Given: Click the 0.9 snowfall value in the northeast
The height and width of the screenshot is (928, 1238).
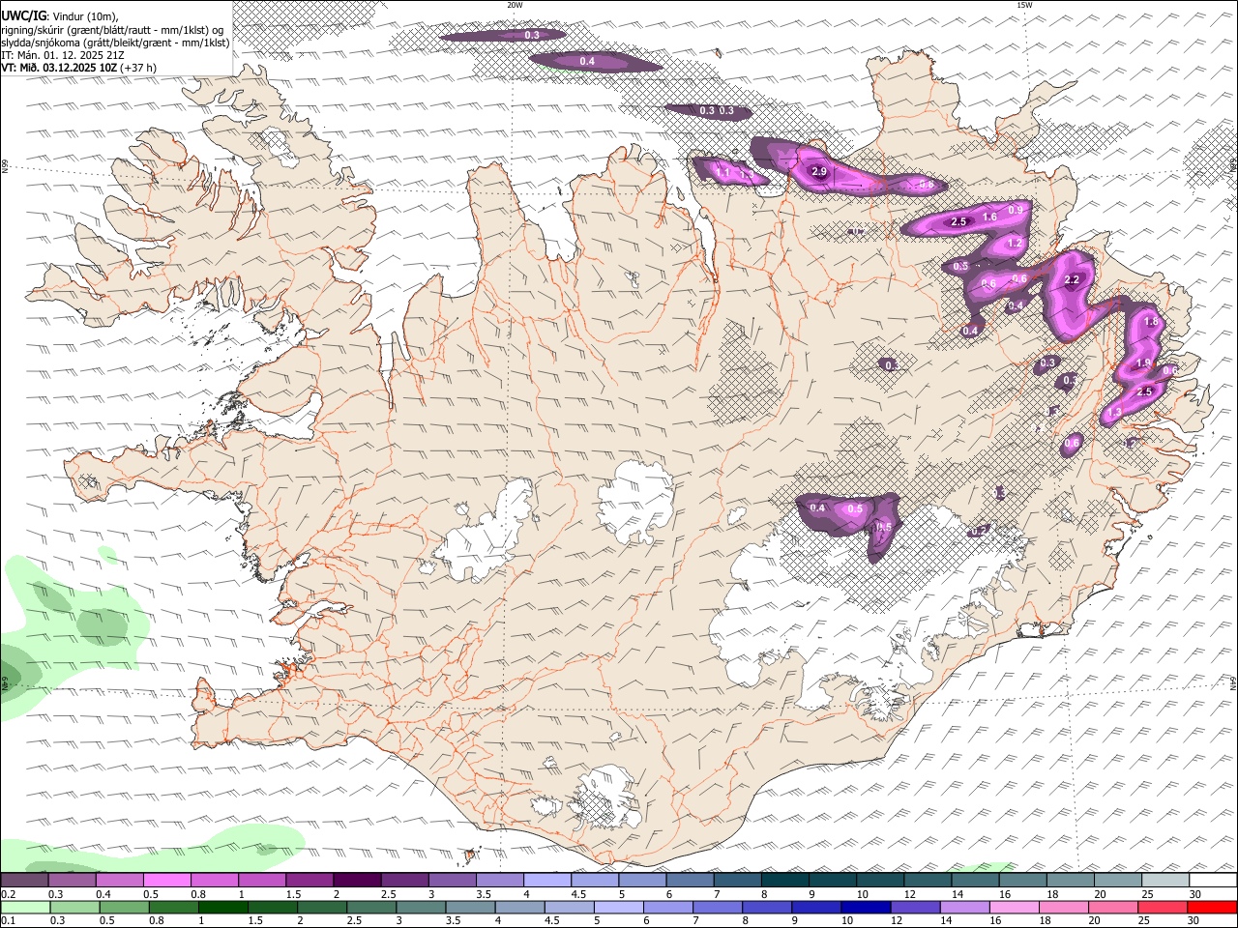Looking at the screenshot, I should pos(1016,210).
